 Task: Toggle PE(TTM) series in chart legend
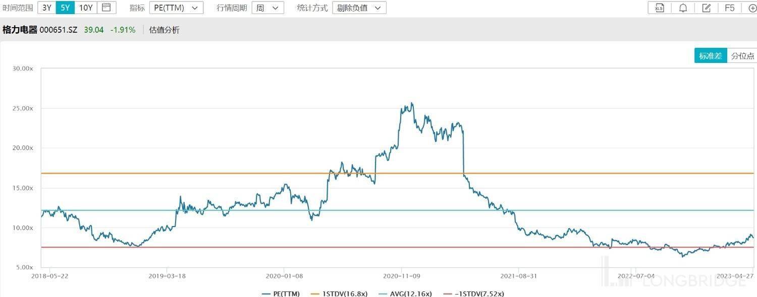[281, 293]
